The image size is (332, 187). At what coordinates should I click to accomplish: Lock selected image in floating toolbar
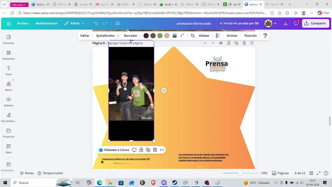pyautogui.click(x=141, y=150)
